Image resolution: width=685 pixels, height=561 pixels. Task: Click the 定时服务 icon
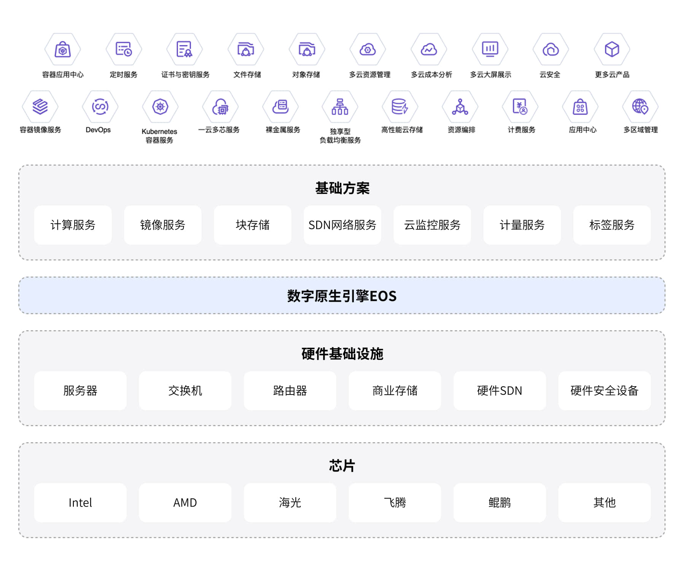click(124, 50)
